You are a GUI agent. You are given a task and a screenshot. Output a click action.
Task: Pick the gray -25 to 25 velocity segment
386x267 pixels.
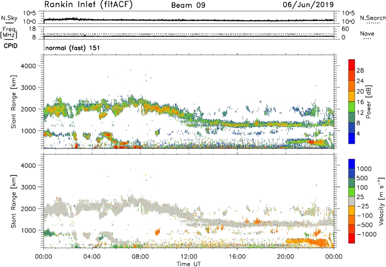pos(352,201)
